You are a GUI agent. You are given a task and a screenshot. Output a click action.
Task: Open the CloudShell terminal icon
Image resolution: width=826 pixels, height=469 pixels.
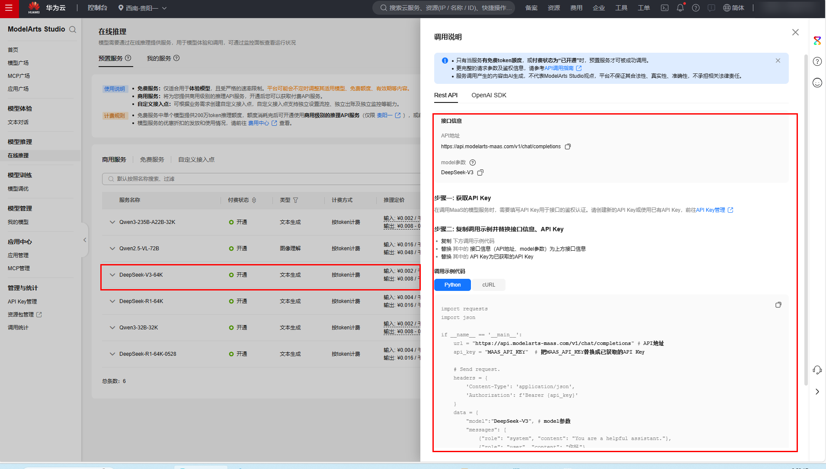coord(665,8)
